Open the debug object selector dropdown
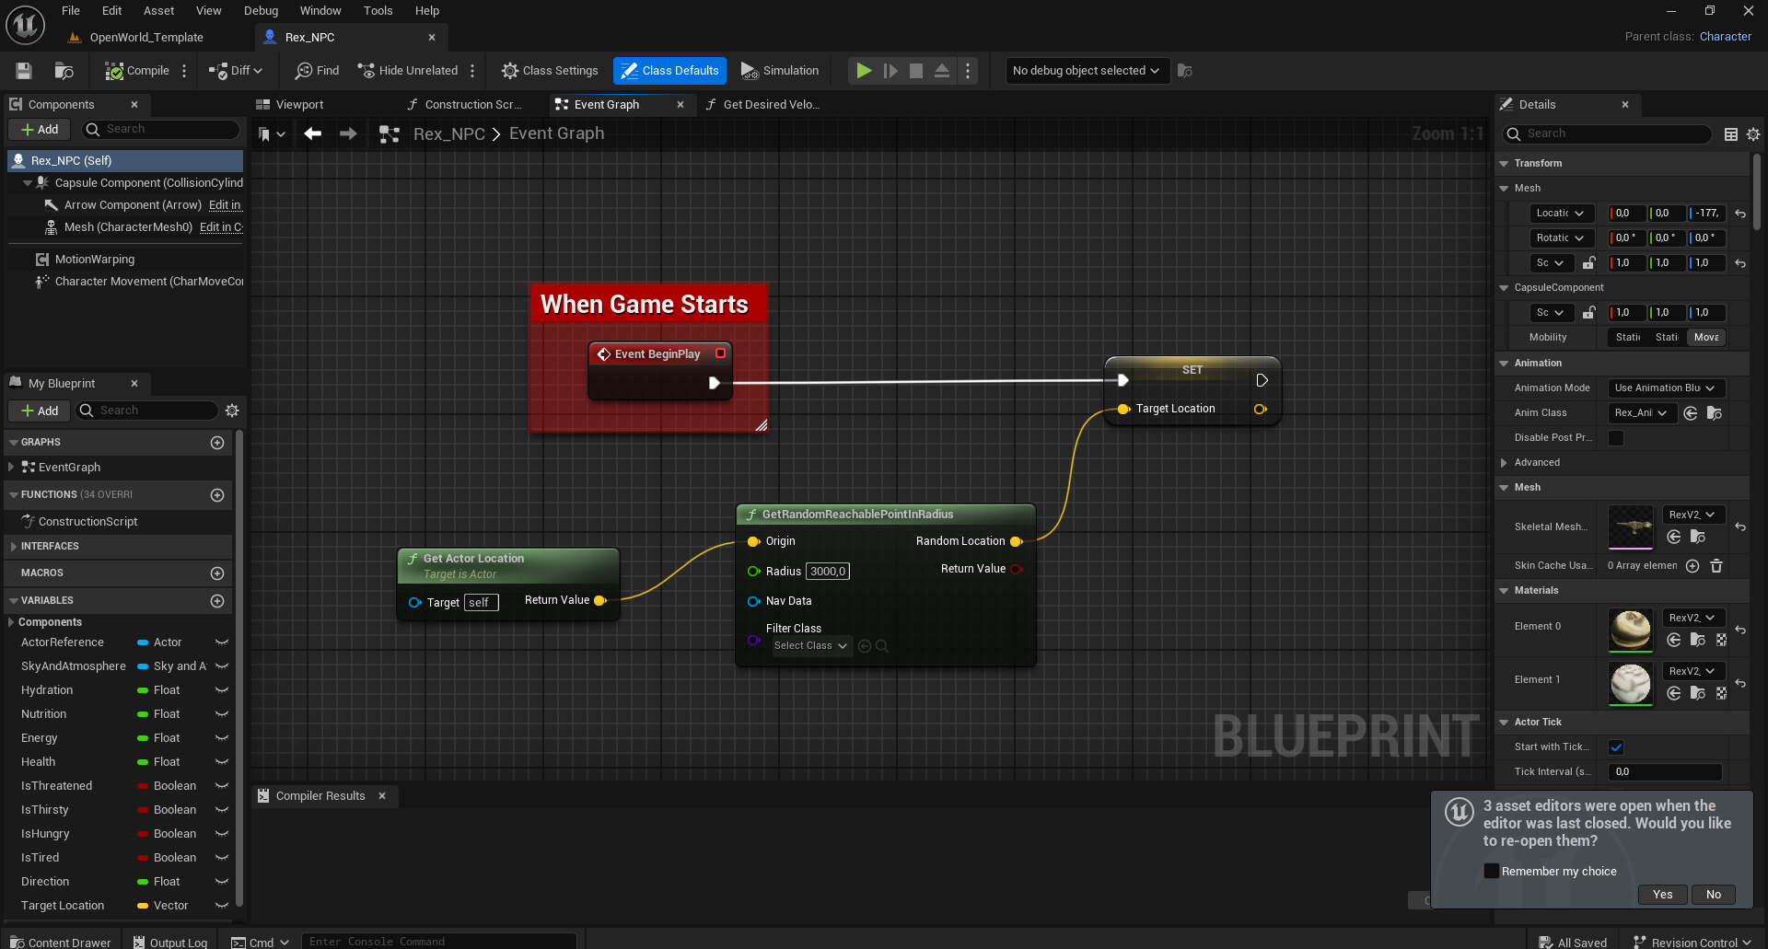Screen dimensions: 1768x949 pyautogui.click(x=1087, y=71)
